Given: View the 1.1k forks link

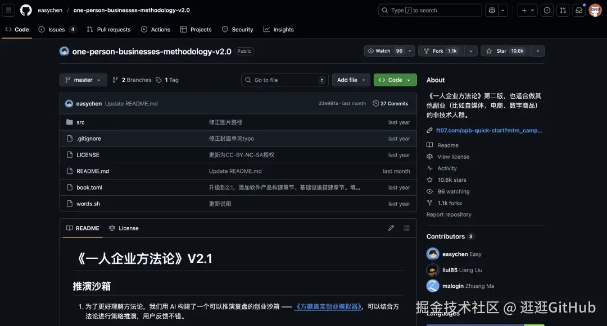Looking at the screenshot, I should coord(445,203).
